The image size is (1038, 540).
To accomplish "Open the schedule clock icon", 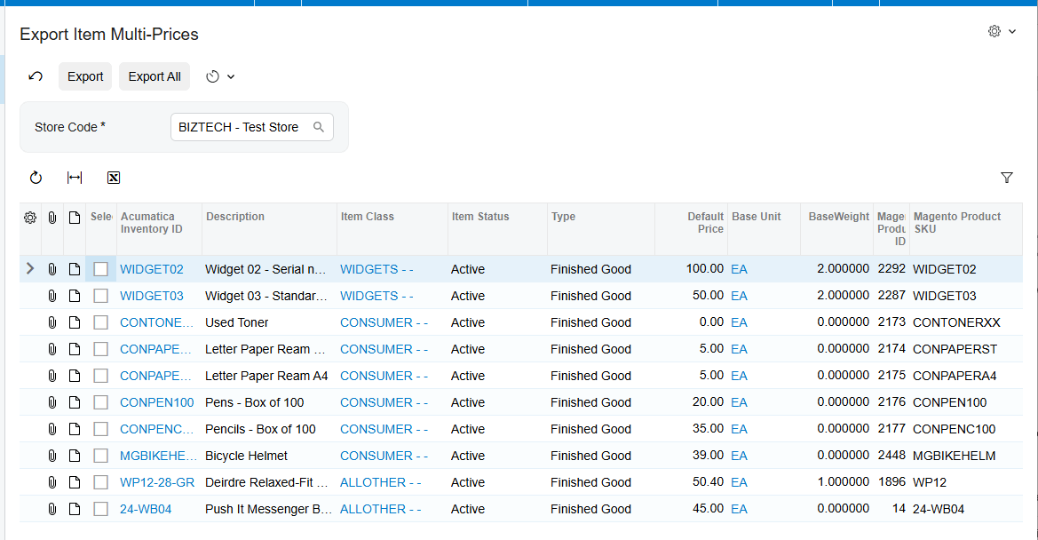I will tap(212, 76).
